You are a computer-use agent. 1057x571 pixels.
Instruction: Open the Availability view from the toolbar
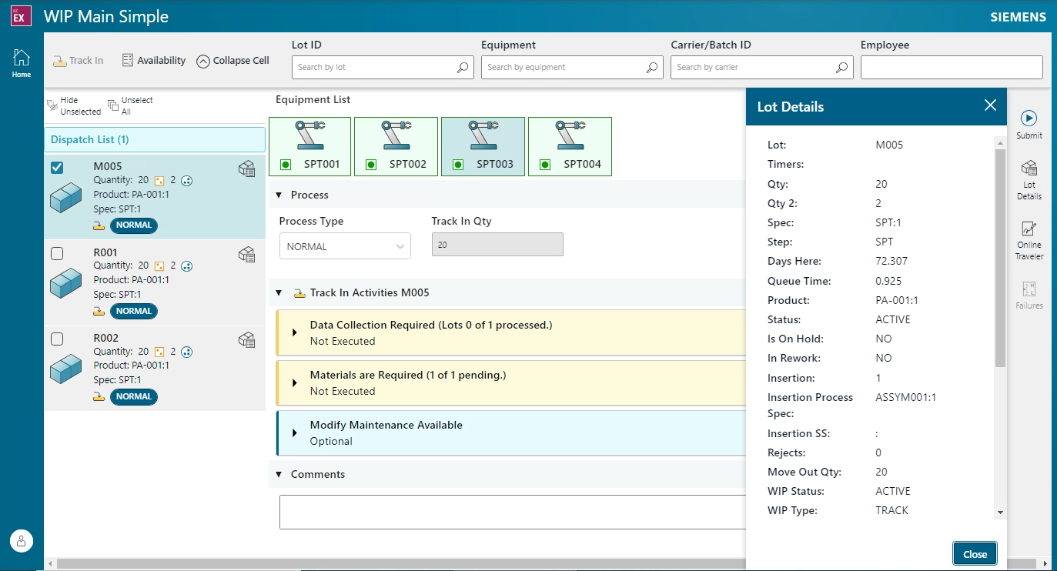(153, 60)
